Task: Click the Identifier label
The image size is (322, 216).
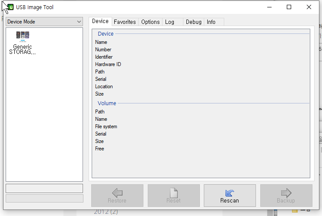Action: point(104,57)
